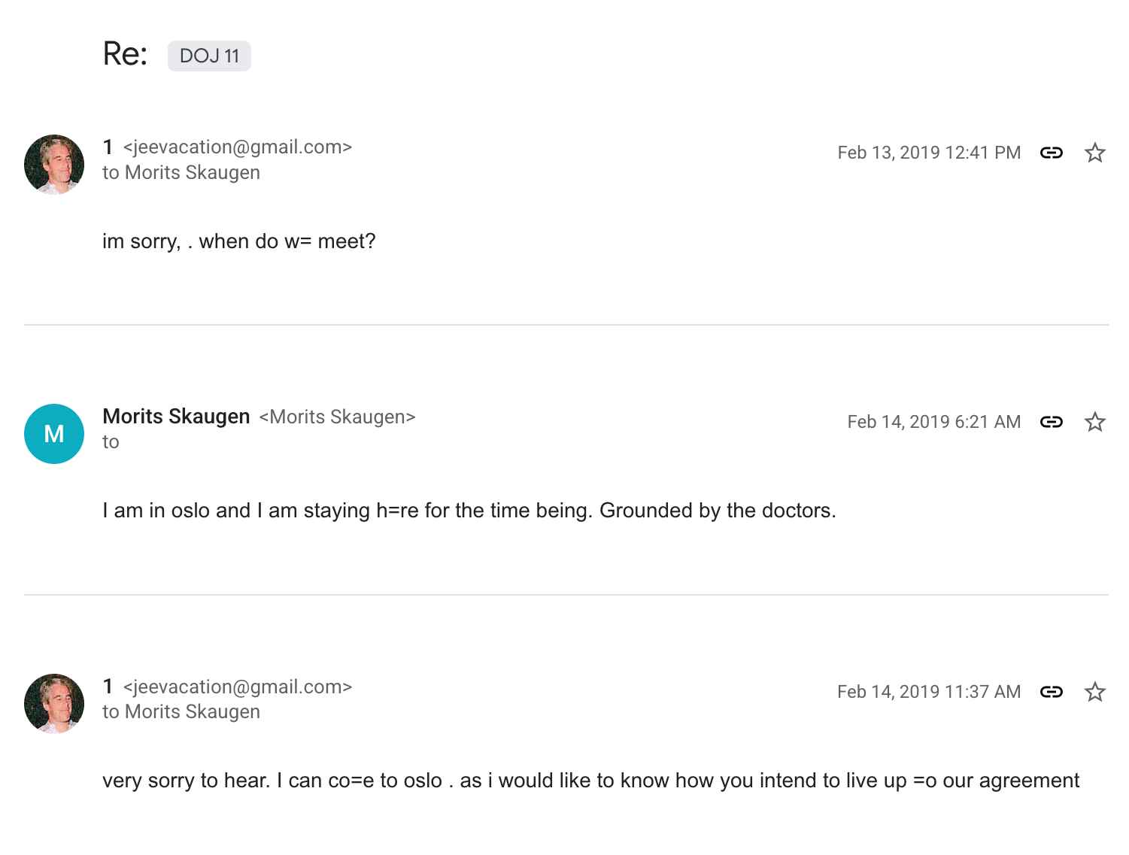This screenshot has height=855, width=1129.
Task: Star the Feb 14, 2019 11:37 AM message
Action: coord(1094,692)
